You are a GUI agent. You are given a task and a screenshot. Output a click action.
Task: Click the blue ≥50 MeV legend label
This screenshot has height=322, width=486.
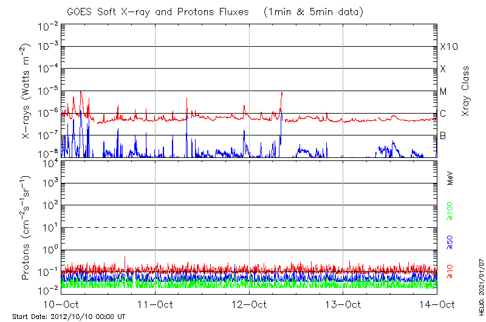pos(451,242)
